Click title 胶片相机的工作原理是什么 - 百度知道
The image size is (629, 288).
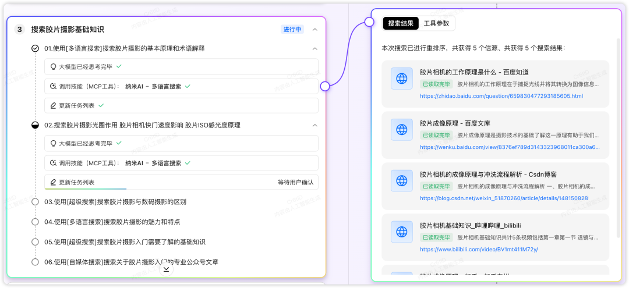pyautogui.click(x=474, y=72)
